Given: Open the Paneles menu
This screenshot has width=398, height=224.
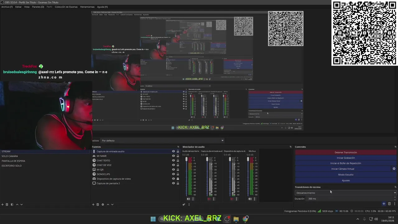Looking at the screenshot, I should point(38,7).
